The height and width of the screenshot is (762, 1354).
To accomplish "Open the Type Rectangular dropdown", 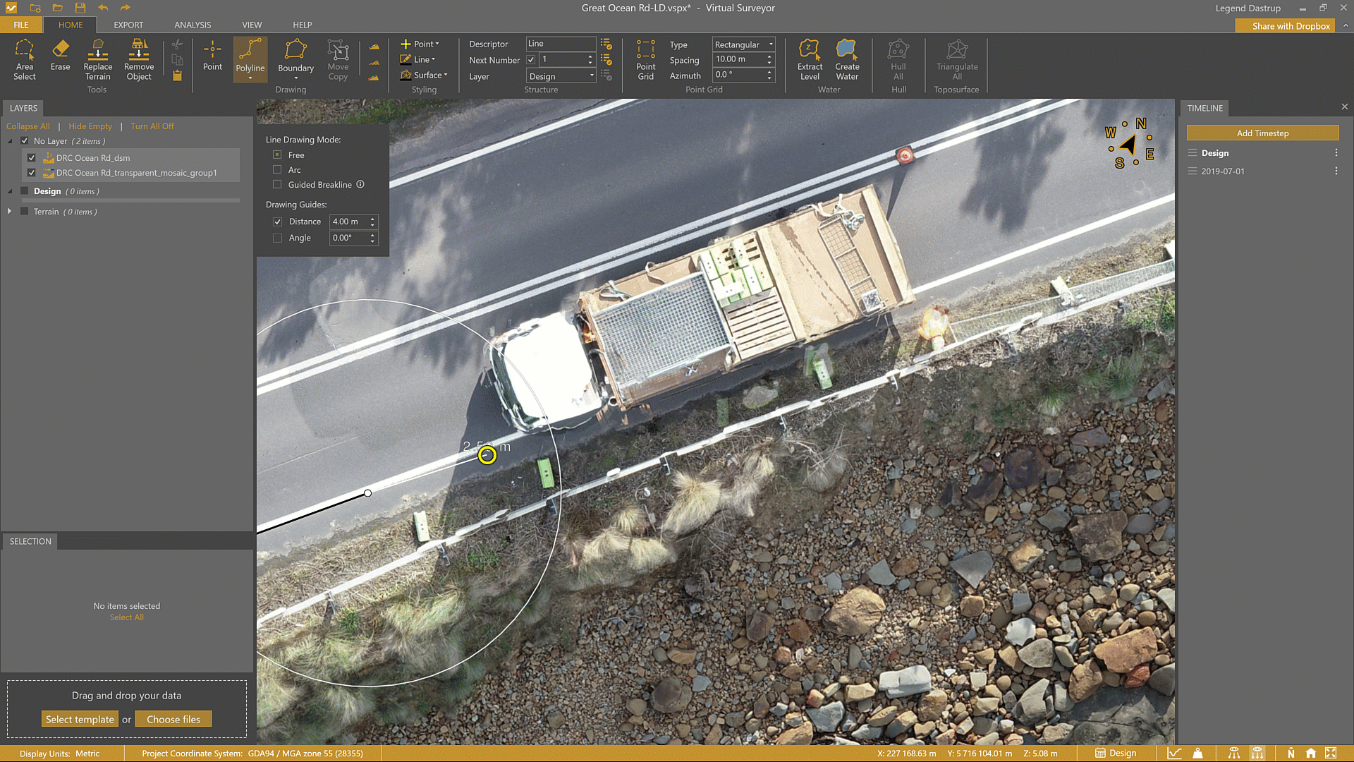I will [x=743, y=44].
